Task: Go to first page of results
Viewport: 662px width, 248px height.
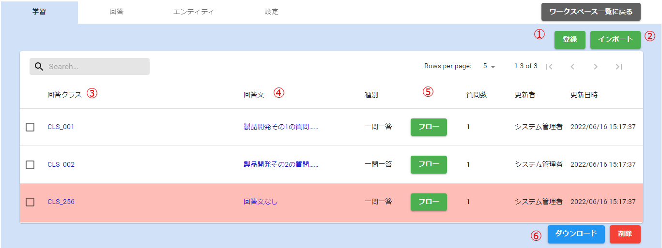Action: click(x=549, y=67)
